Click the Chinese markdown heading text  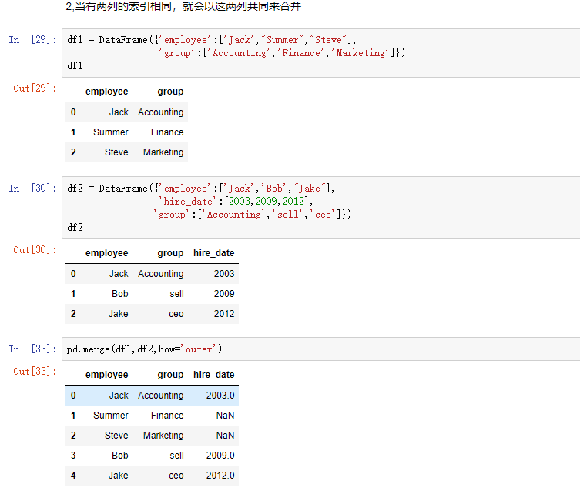pos(183,6)
